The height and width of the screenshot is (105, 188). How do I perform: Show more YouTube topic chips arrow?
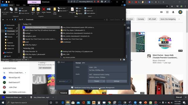[179, 19]
